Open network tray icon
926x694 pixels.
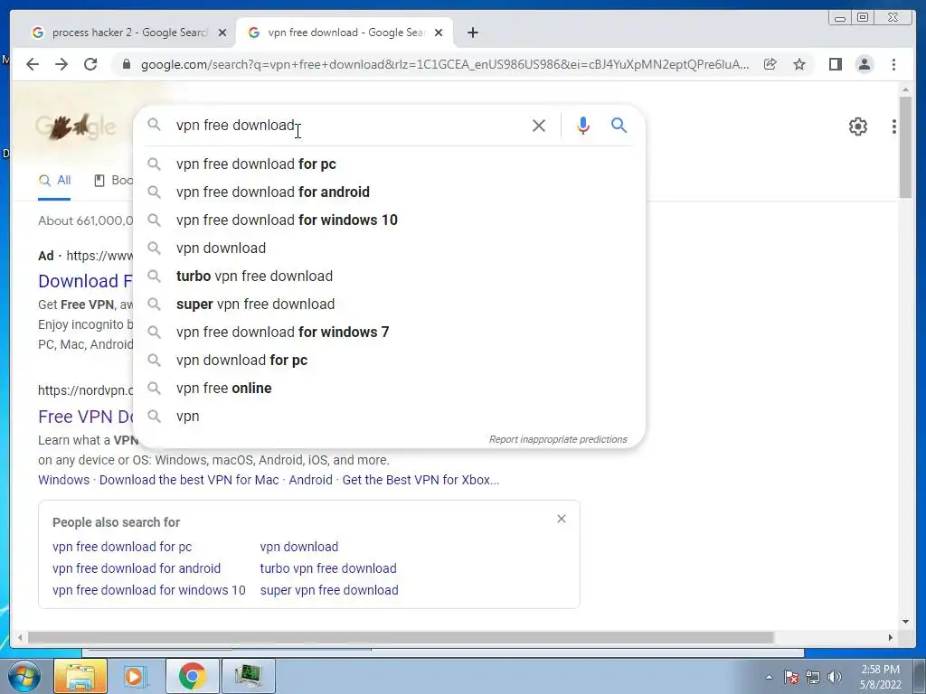(813, 677)
